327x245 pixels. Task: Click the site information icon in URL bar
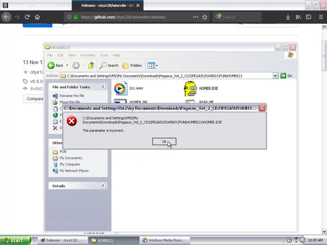(69, 17)
